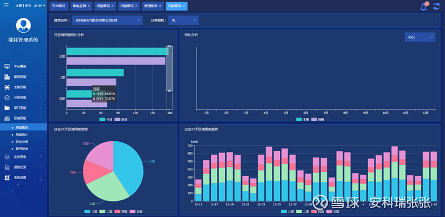Switch to the 费用报表 tab
This screenshot has height=217, width=445.
coord(152,6)
